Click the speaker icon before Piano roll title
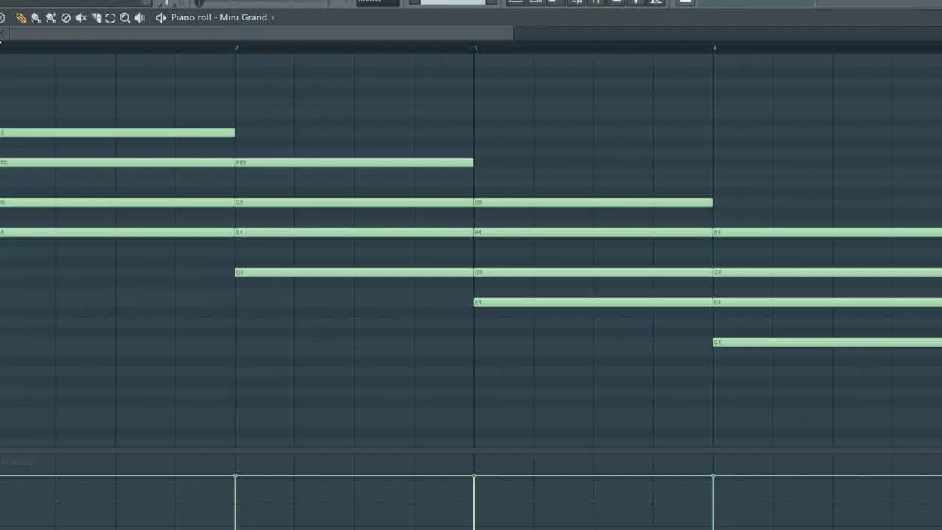Viewport: 942px width, 530px height. coord(161,17)
